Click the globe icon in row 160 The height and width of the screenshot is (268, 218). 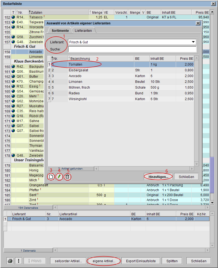13,67
